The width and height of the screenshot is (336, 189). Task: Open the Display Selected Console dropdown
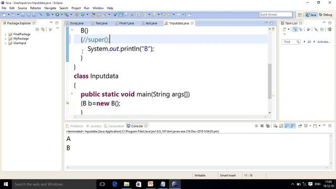(x=310, y=126)
